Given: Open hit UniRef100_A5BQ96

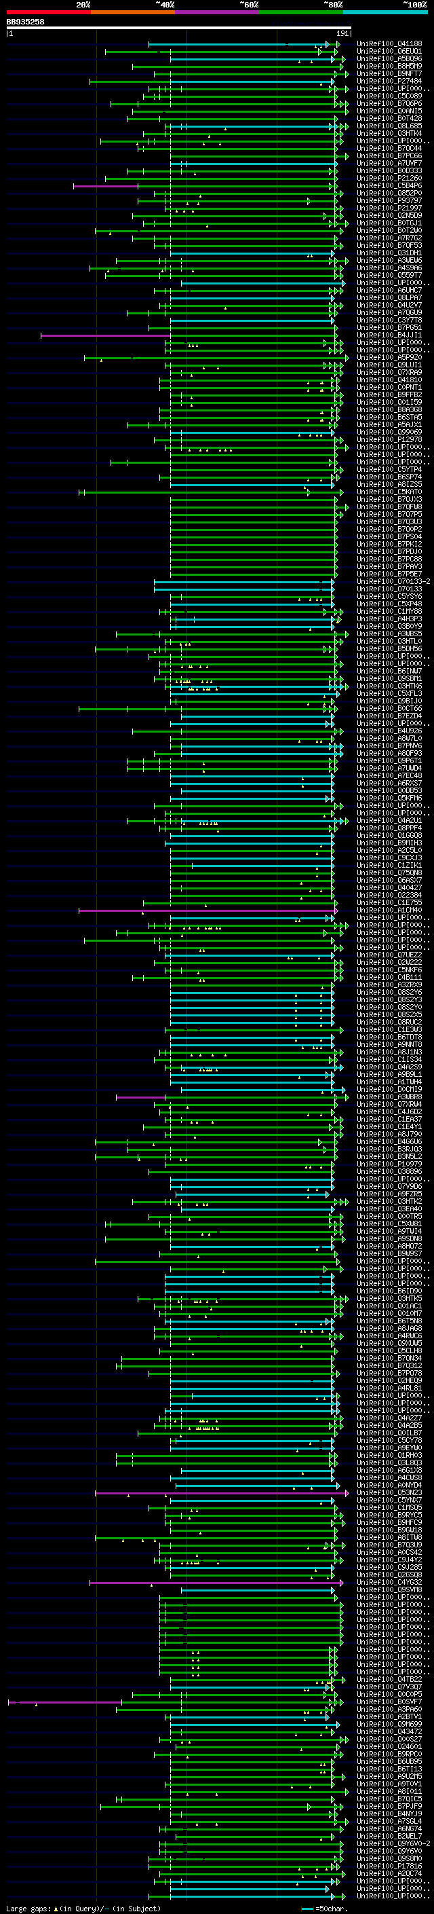Looking at the screenshot, I should [x=389, y=58].
